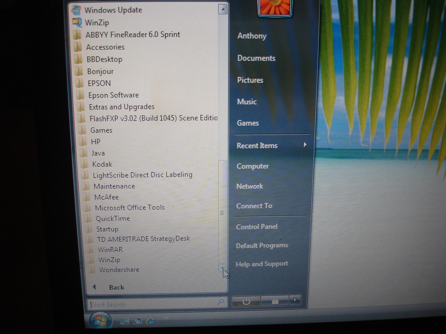Click the Bonjour folder icon

pos(79,72)
